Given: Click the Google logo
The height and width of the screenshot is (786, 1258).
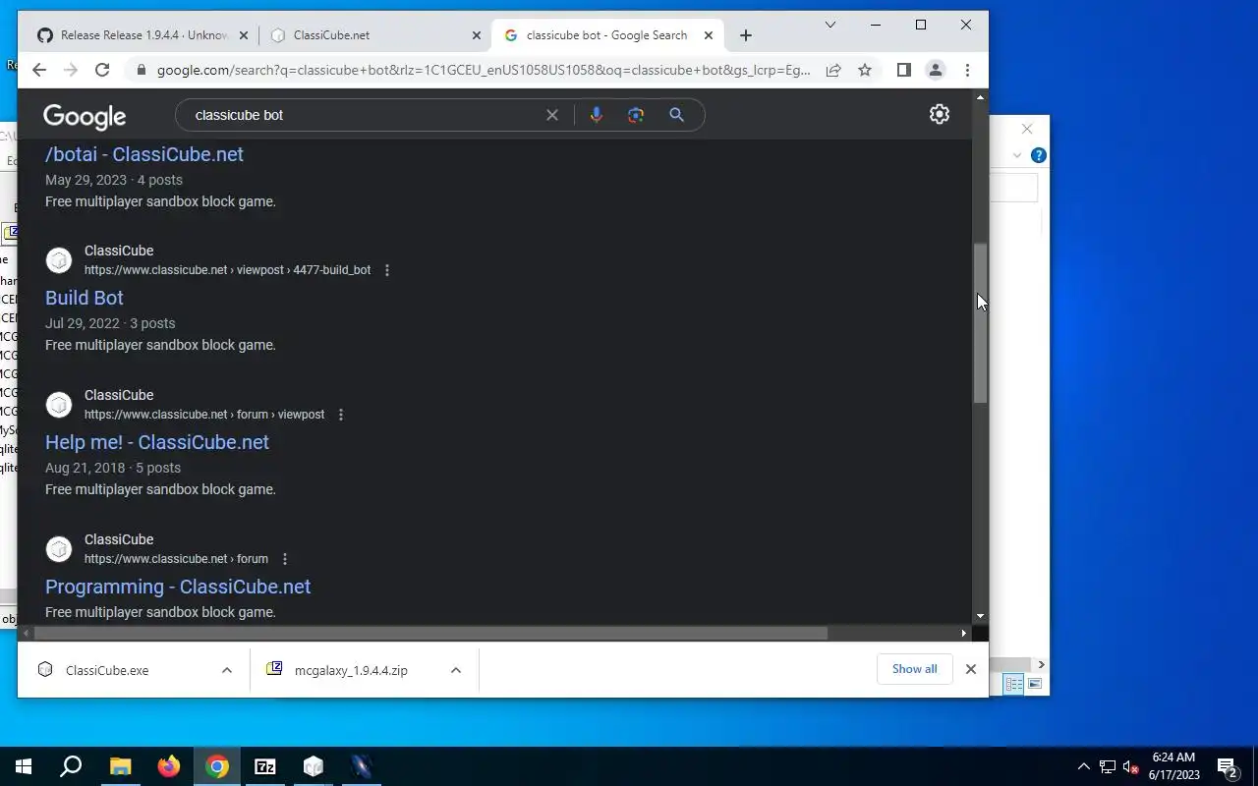Looking at the screenshot, I should coord(85,117).
